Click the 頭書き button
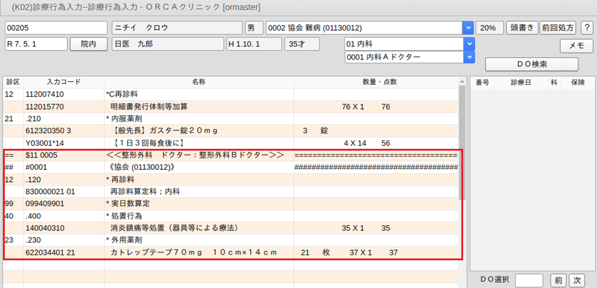The image size is (597, 288). [x=521, y=28]
